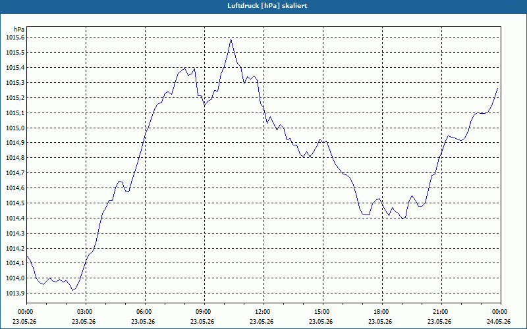Click the hPa unit label
Screen dimensions: 527x329
tap(19, 30)
